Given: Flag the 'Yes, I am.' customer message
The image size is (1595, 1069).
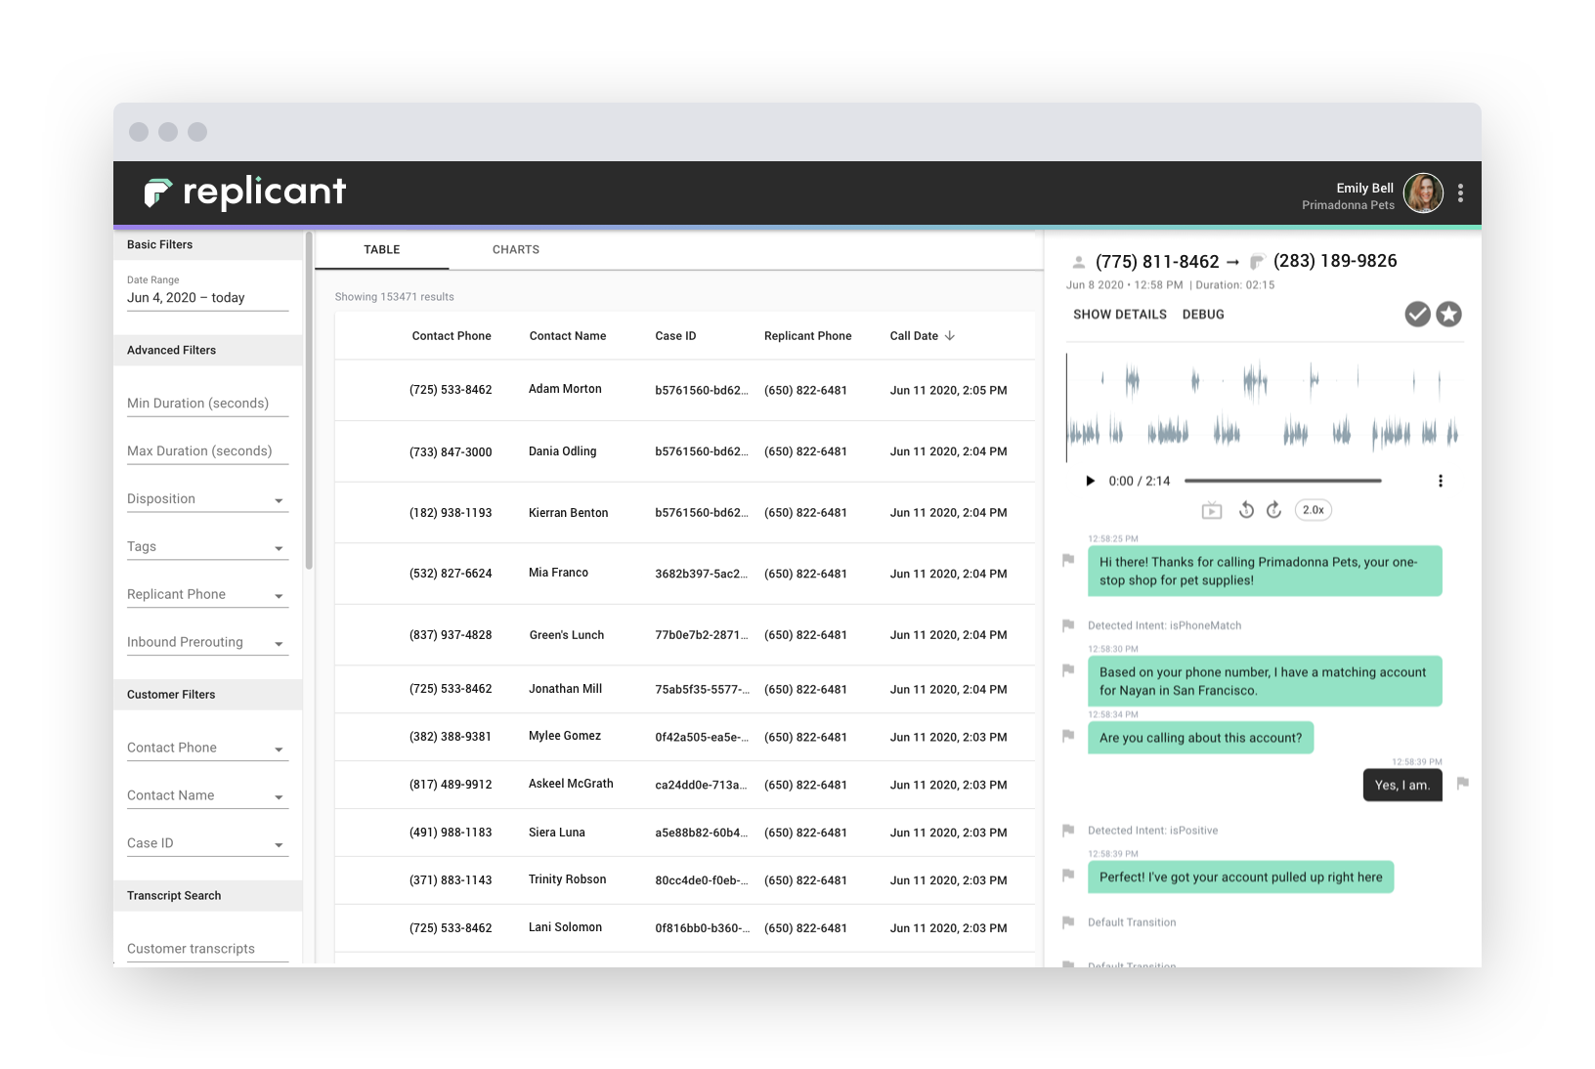Looking at the screenshot, I should coord(1463,785).
